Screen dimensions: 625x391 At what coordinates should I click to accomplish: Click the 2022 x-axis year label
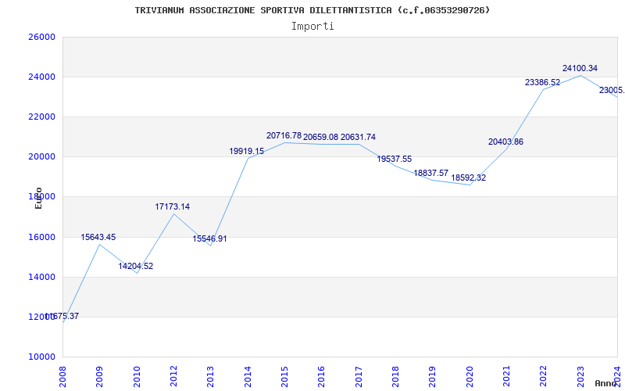tap(544, 376)
